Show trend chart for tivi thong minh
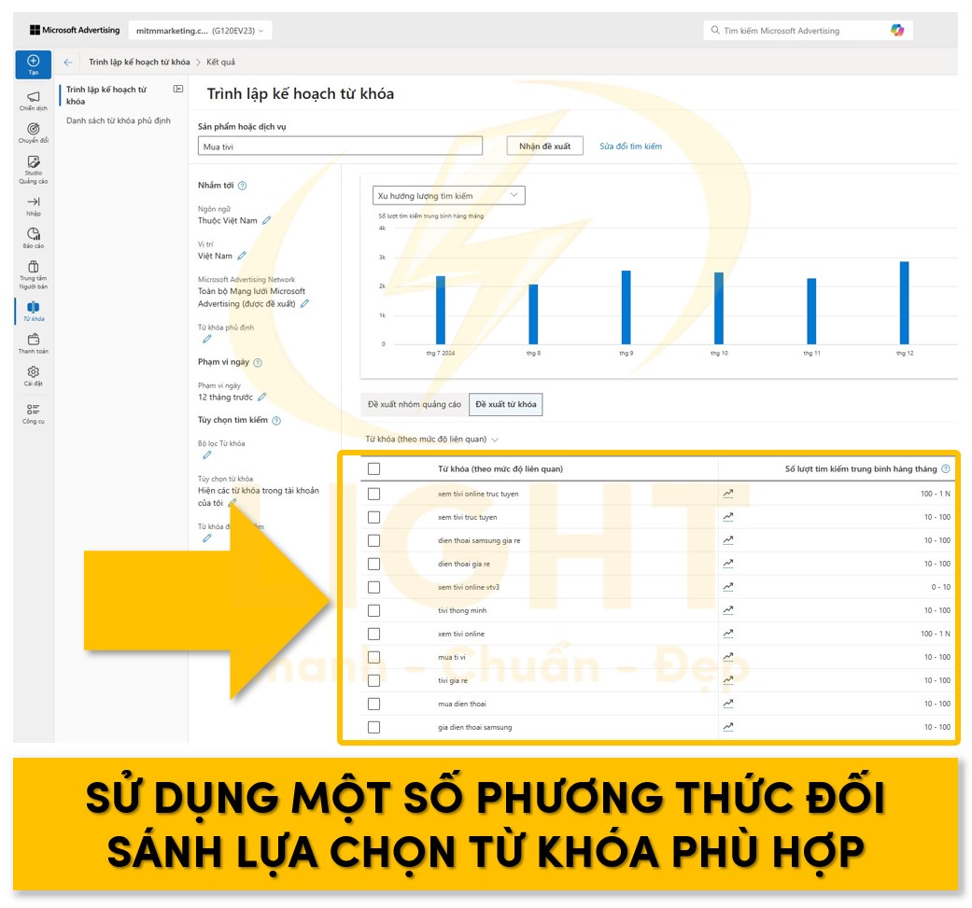Viewport: 972px width, 908px height. (x=727, y=610)
